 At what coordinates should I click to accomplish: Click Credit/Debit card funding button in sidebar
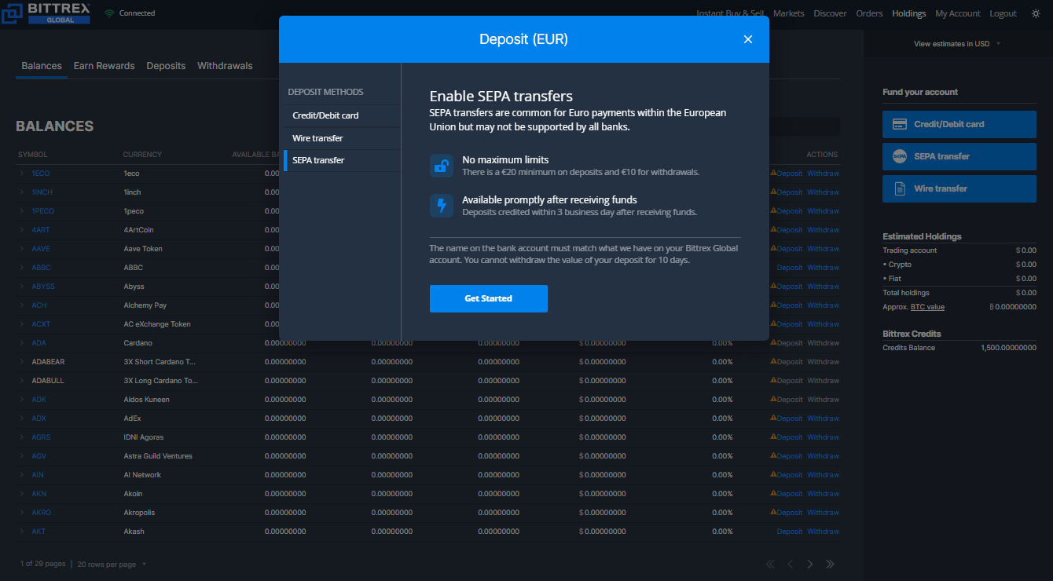[x=959, y=124]
